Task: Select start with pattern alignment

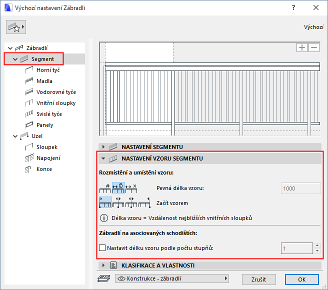Action: (x=105, y=202)
